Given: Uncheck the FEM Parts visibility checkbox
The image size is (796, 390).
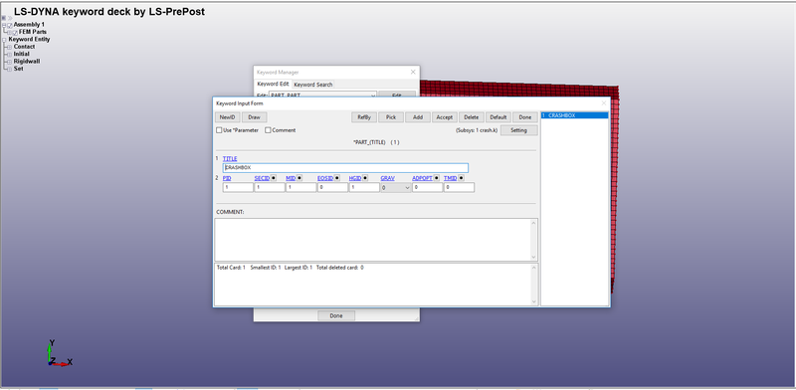Looking at the screenshot, I should click(x=16, y=33).
